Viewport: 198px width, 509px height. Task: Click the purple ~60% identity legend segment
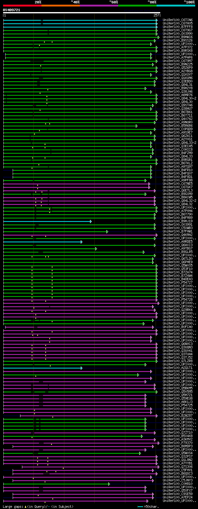pyautogui.click(x=99, y=5)
